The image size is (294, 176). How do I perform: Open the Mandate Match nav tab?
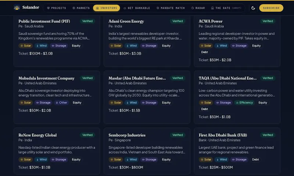tap(171, 8)
